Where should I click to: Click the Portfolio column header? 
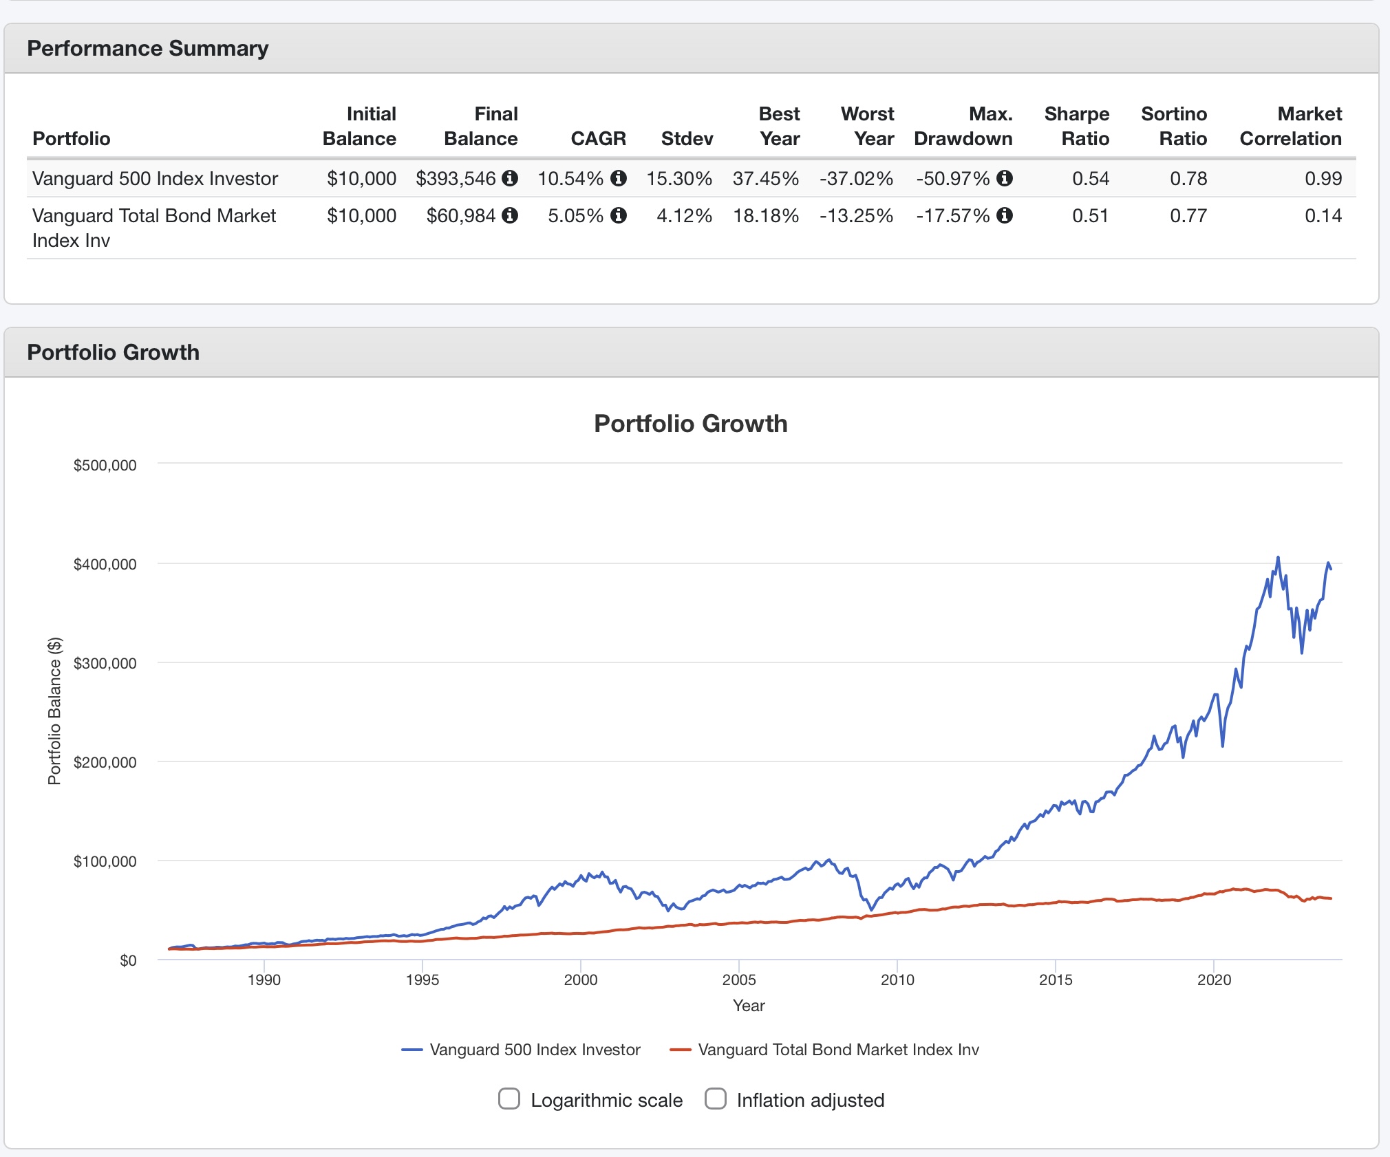pos(72,138)
